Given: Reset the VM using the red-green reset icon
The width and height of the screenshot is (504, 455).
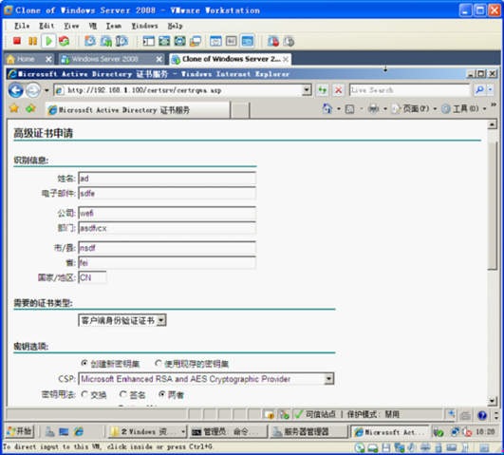Looking at the screenshot, I should pyautogui.click(x=64, y=41).
